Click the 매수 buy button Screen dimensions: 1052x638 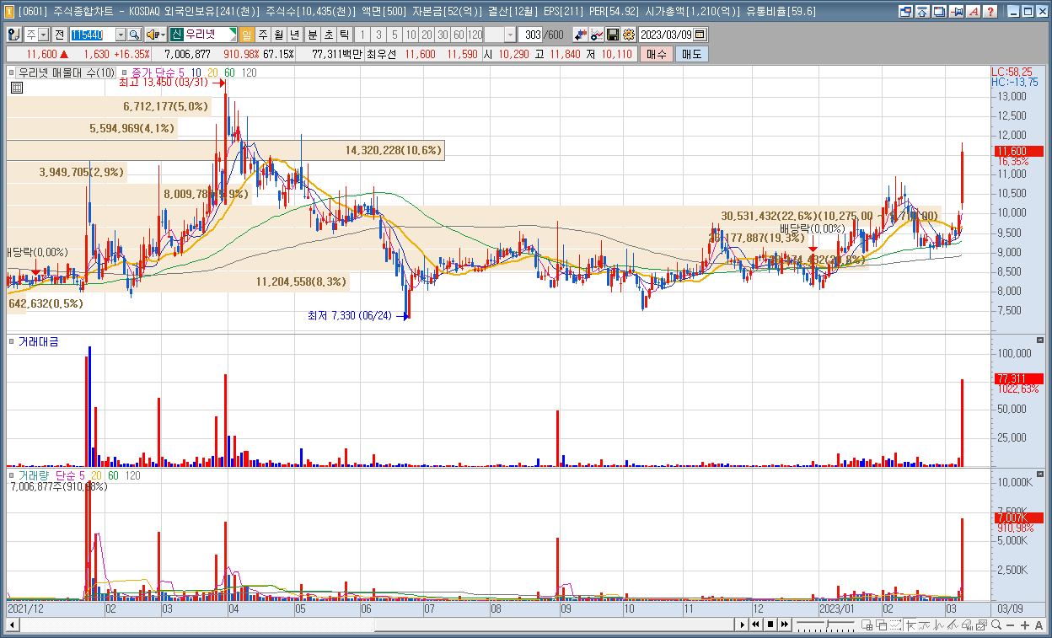point(657,54)
